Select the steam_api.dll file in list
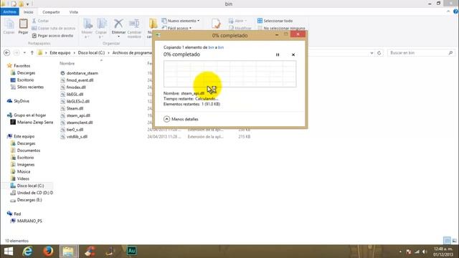 click(75, 115)
